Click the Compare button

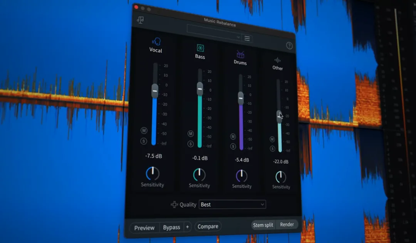(208, 226)
